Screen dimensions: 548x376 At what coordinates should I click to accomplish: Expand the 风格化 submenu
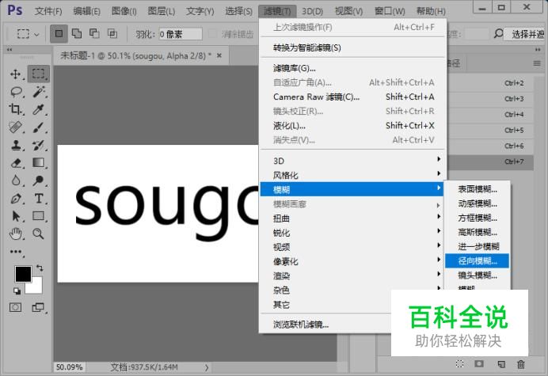[353, 175]
